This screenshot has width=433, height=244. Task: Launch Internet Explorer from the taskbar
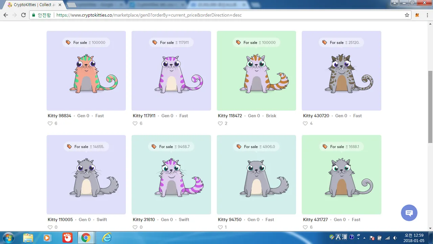tap(107, 238)
